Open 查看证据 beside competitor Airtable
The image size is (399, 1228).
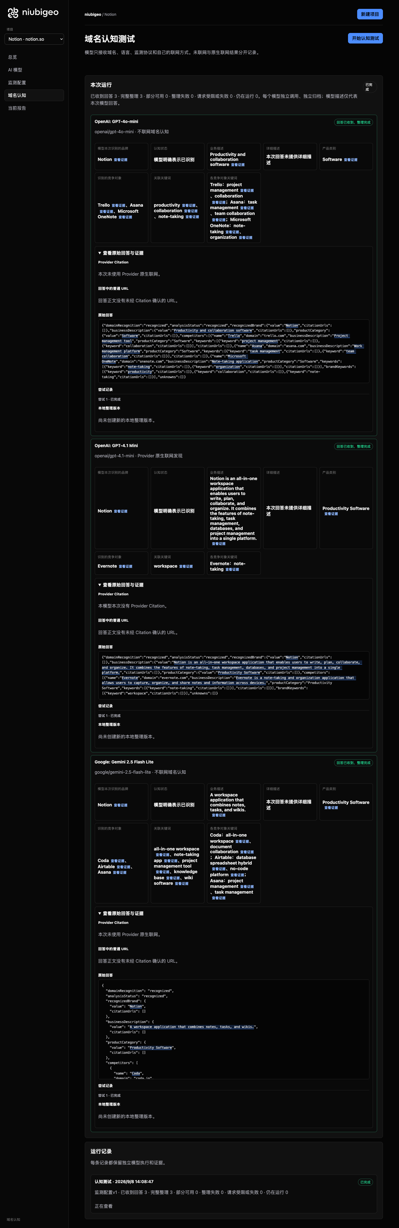point(124,867)
